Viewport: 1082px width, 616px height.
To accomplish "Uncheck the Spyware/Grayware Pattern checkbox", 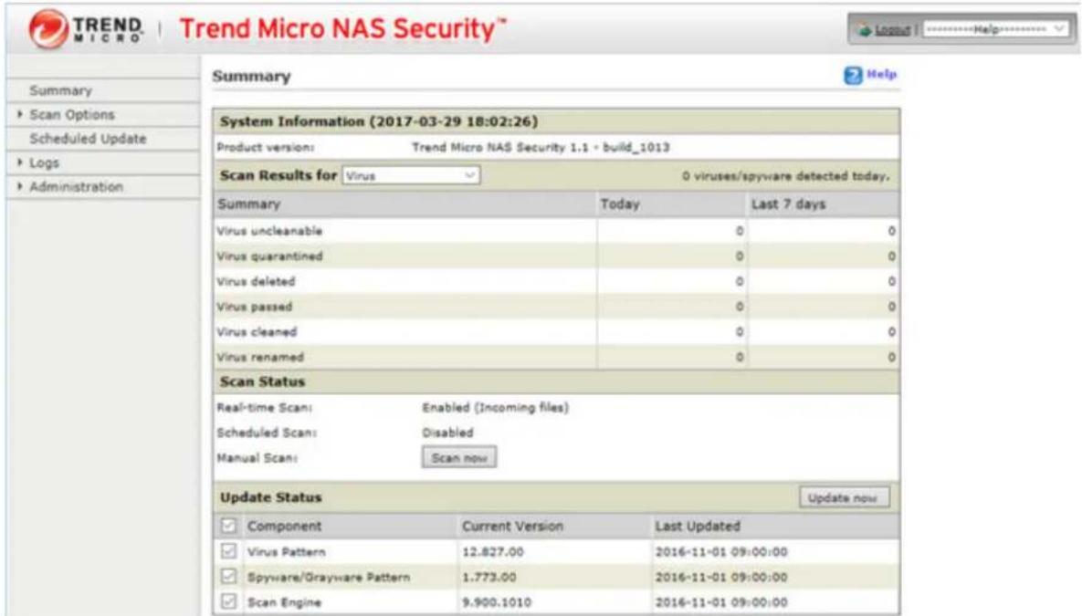I will pos(228,576).
